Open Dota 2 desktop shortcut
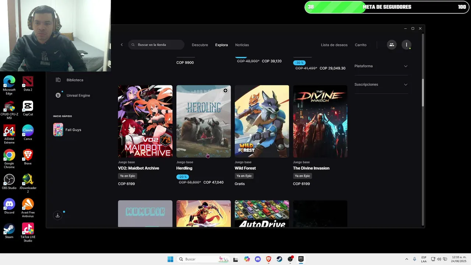 [x=28, y=84]
